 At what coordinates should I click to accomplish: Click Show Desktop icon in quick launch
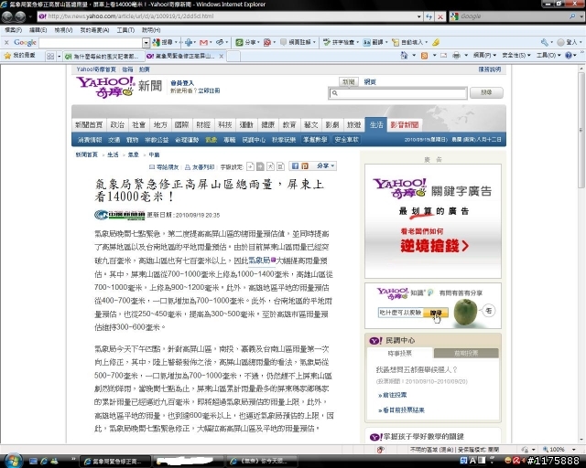point(33,462)
